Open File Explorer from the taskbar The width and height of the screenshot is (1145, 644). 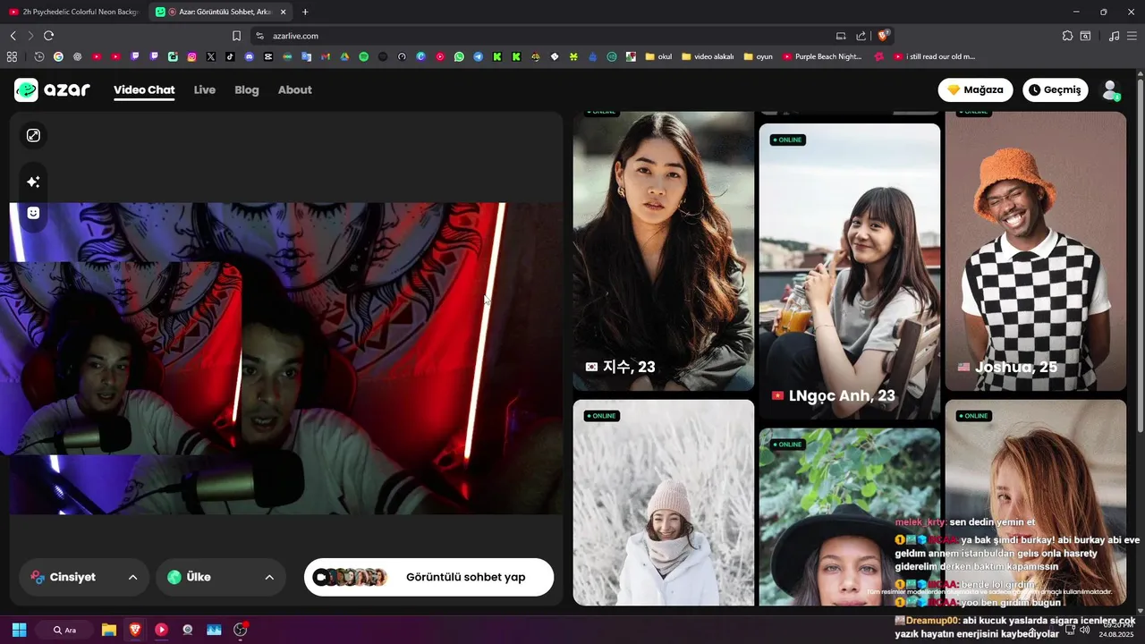pos(109,630)
